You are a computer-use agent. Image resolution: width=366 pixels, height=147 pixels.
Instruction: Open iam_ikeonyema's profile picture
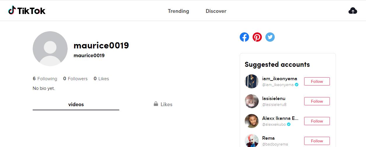click(x=252, y=81)
